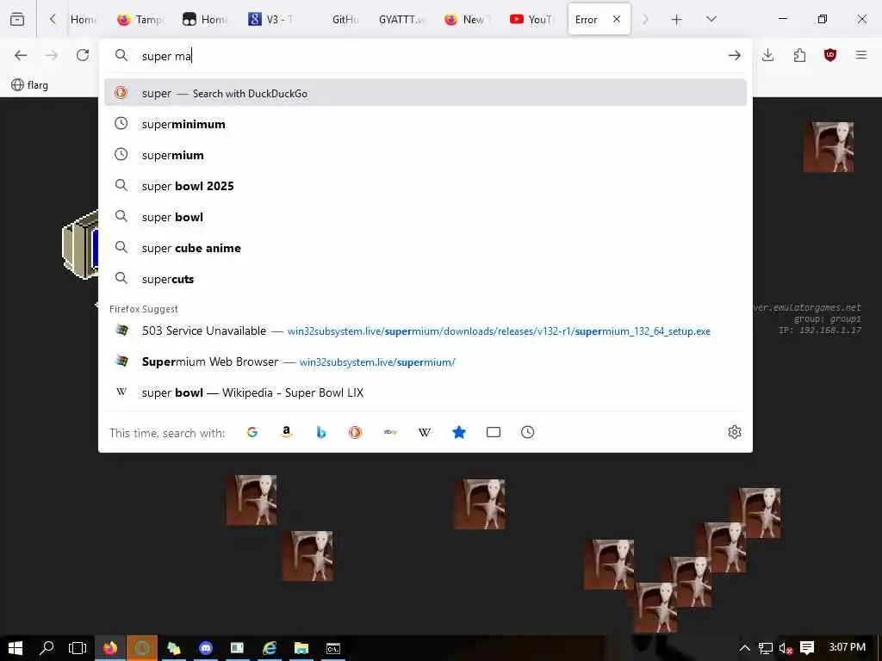Open File Explorer from the taskbar

(301, 648)
